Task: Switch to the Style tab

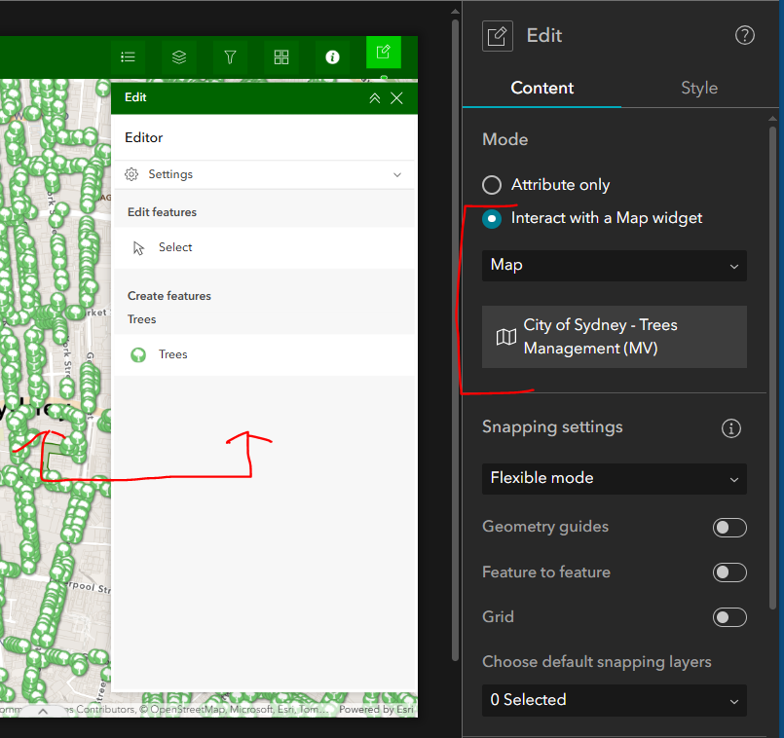Action: 699,88
